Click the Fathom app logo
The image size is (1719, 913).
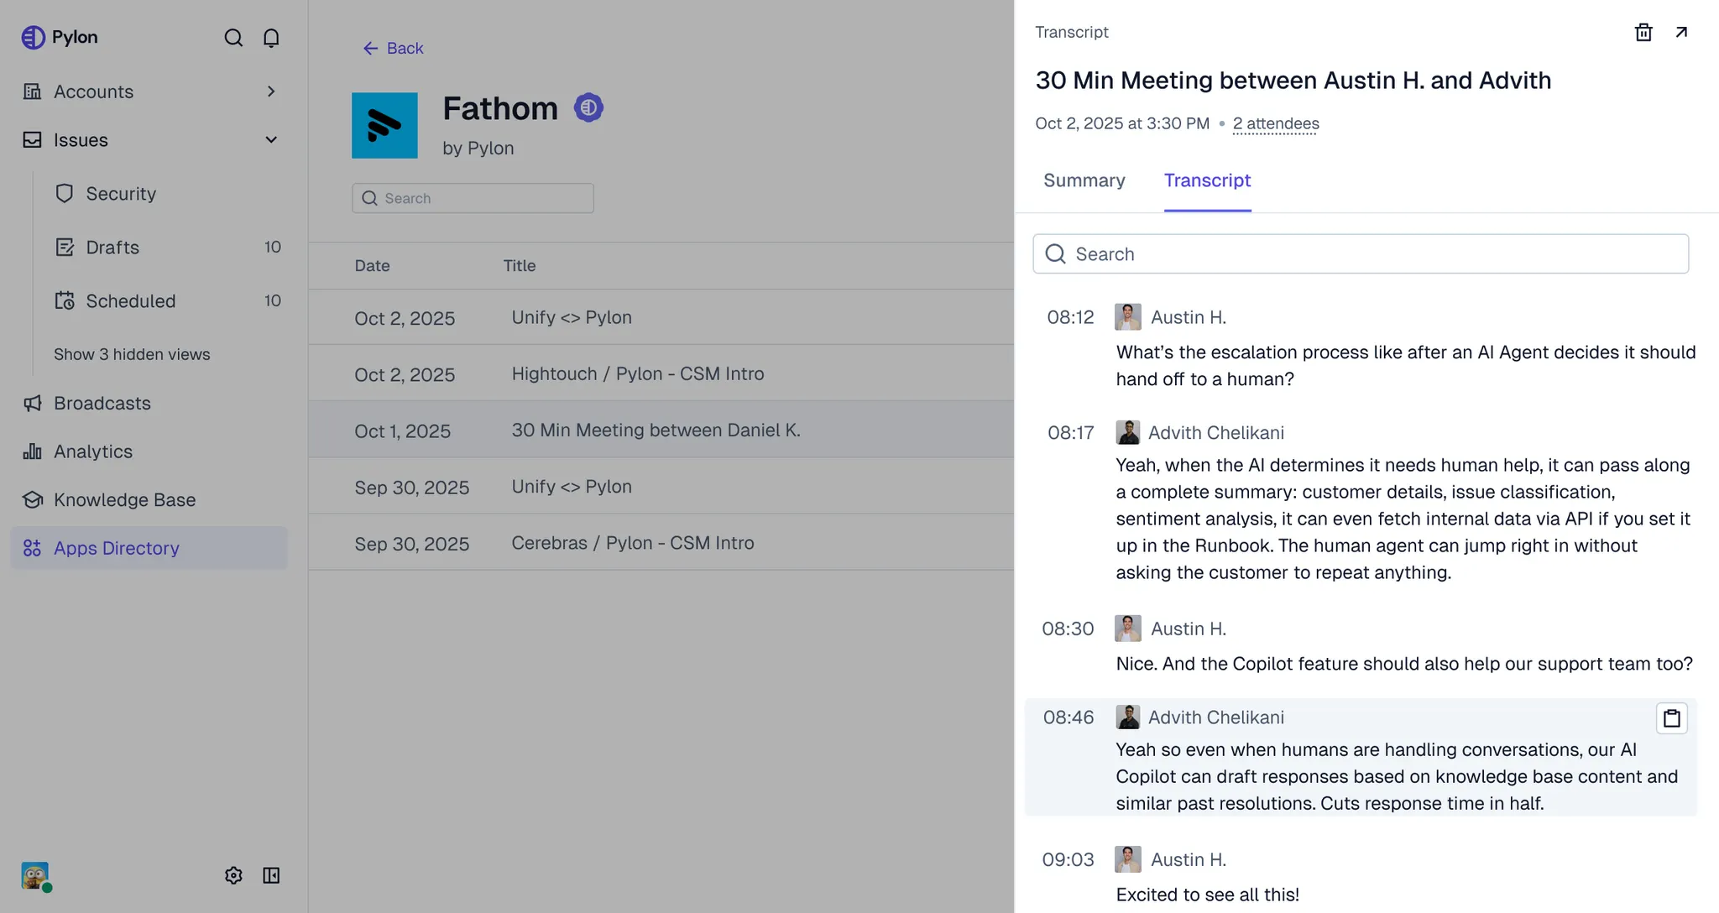click(384, 126)
